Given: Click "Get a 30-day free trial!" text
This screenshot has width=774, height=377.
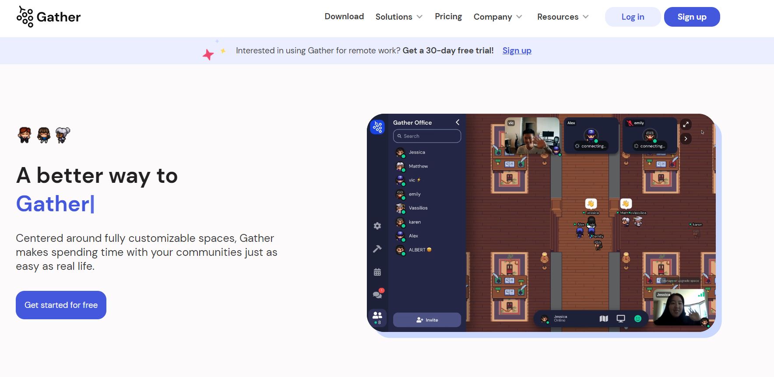Looking at the screenshot, I should pyautogui.click(x=448, y=50).
